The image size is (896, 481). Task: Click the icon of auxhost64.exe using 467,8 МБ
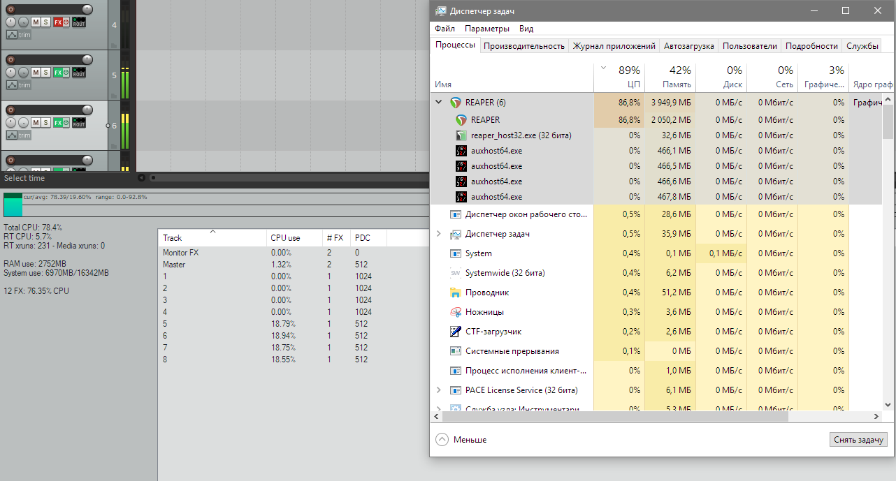tap(461, 197)
